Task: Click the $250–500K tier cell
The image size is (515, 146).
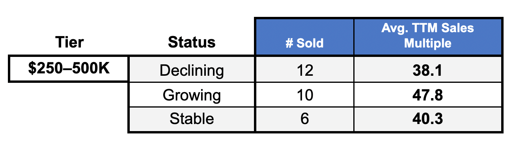Action: [69, 69]
